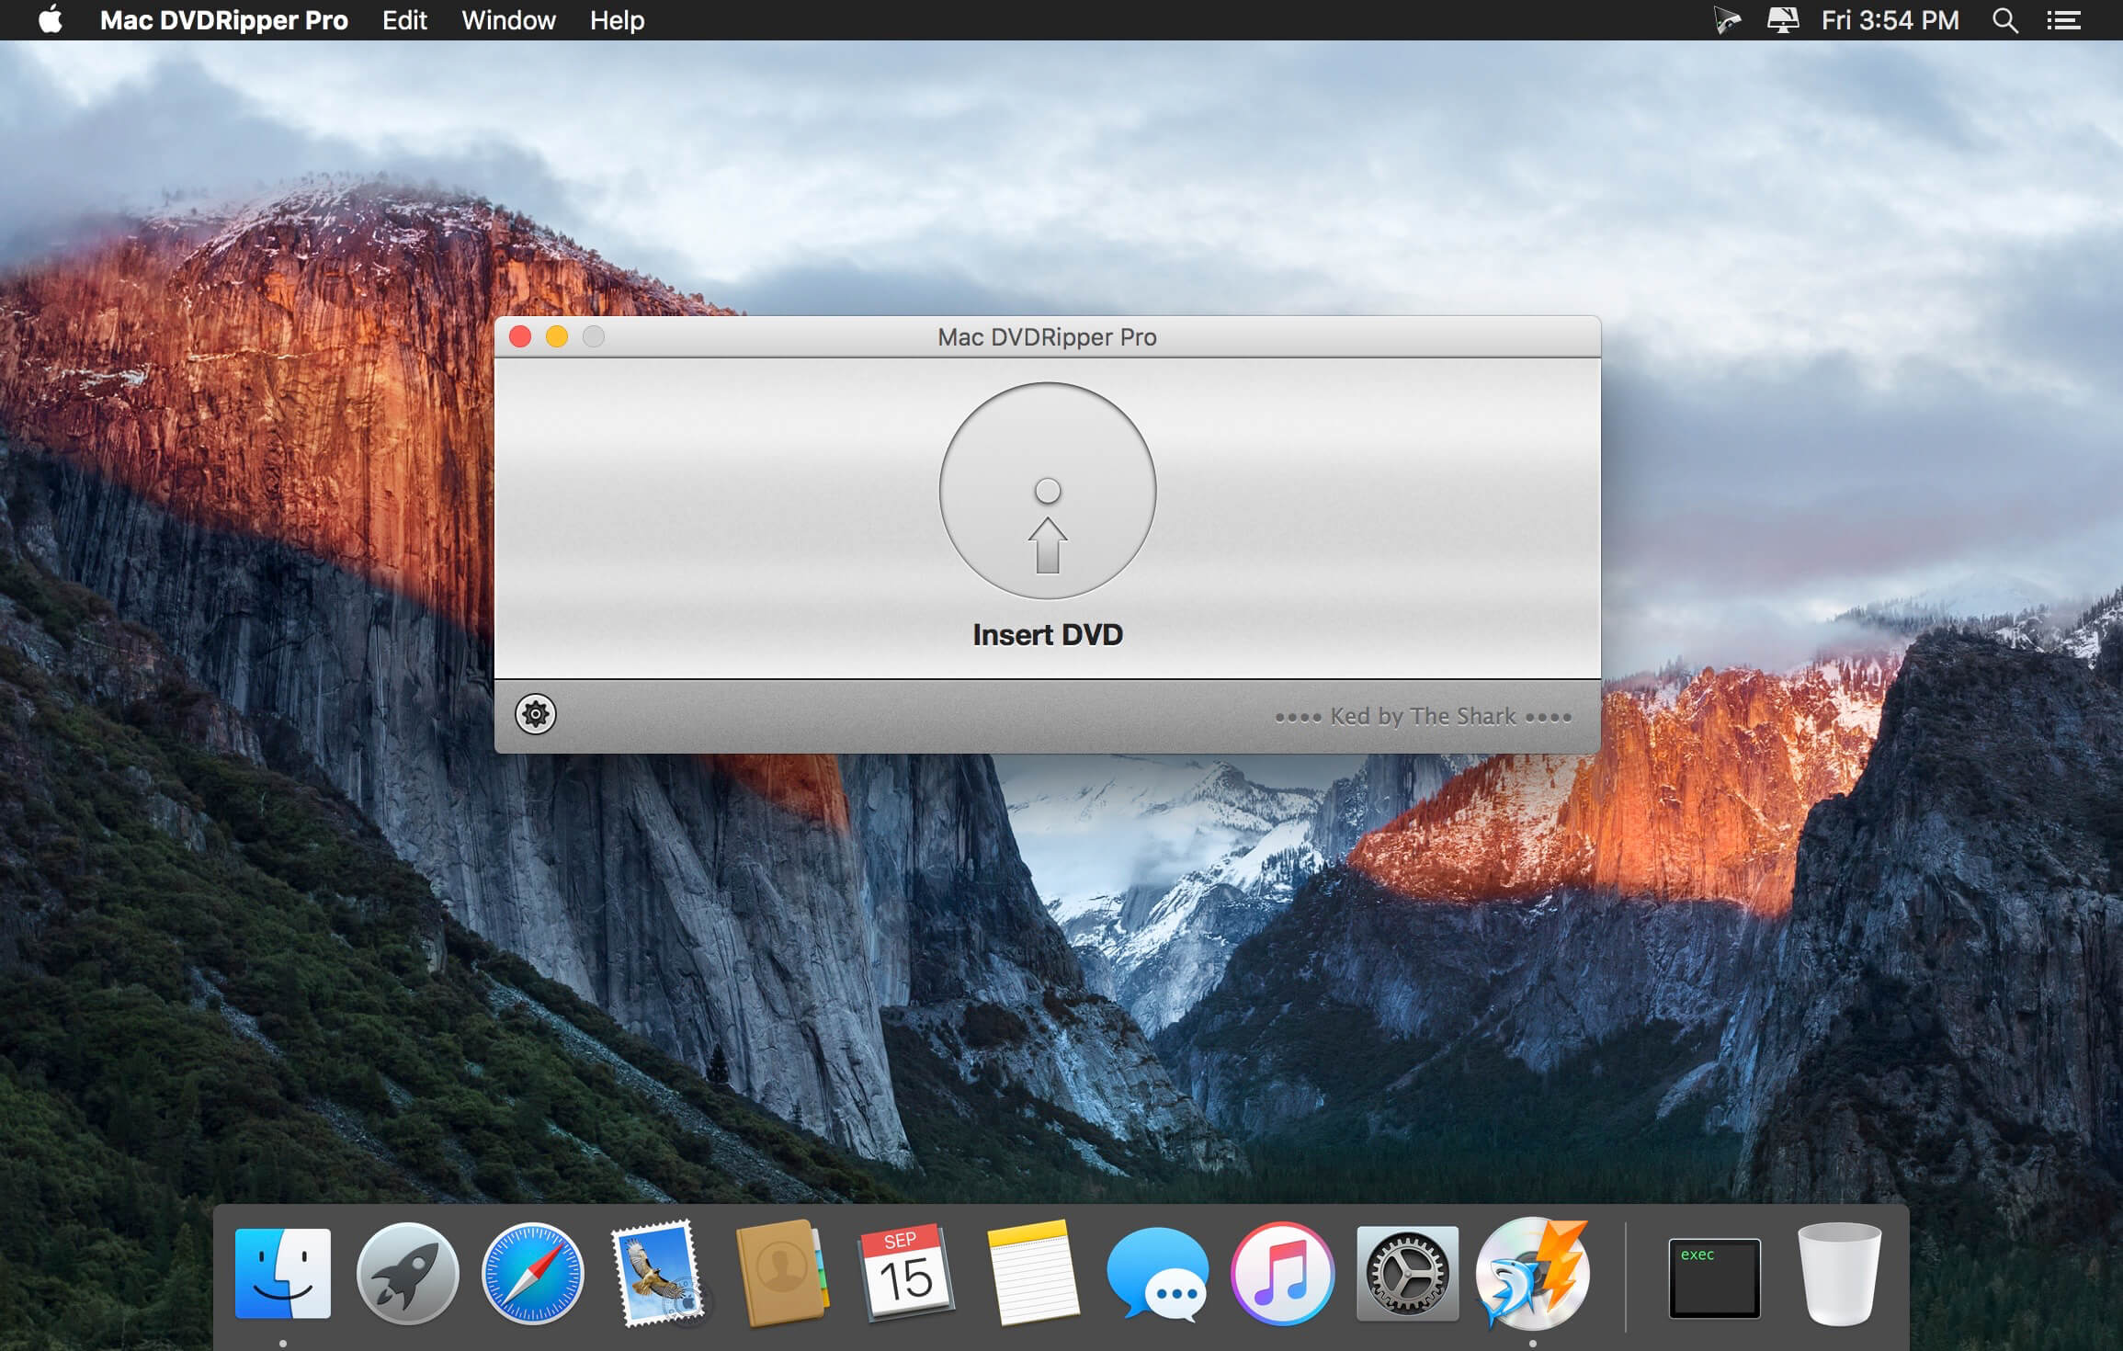Open Spotlight search magnifier
Screen dimensions: 2123x1351
point(2004,20)
